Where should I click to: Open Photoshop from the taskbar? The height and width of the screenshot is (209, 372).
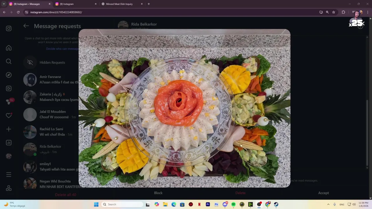click(216, 204)
